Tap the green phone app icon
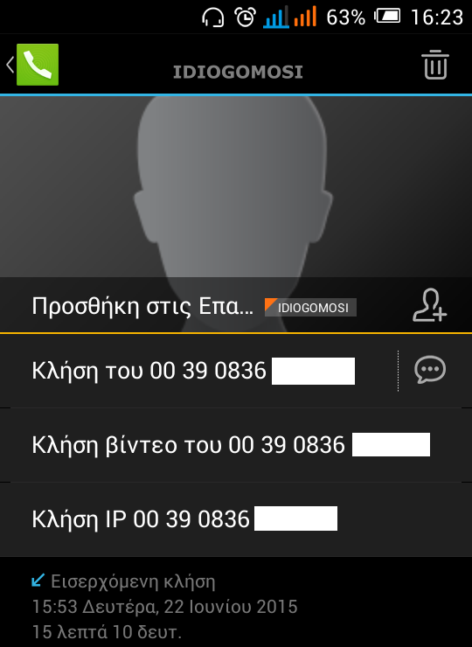The height and width of the screenshot is (647, 472). tap(38, 65)
